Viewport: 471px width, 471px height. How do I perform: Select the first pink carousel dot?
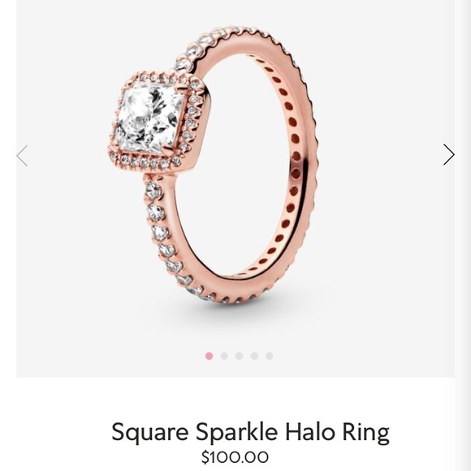[209, 356]
